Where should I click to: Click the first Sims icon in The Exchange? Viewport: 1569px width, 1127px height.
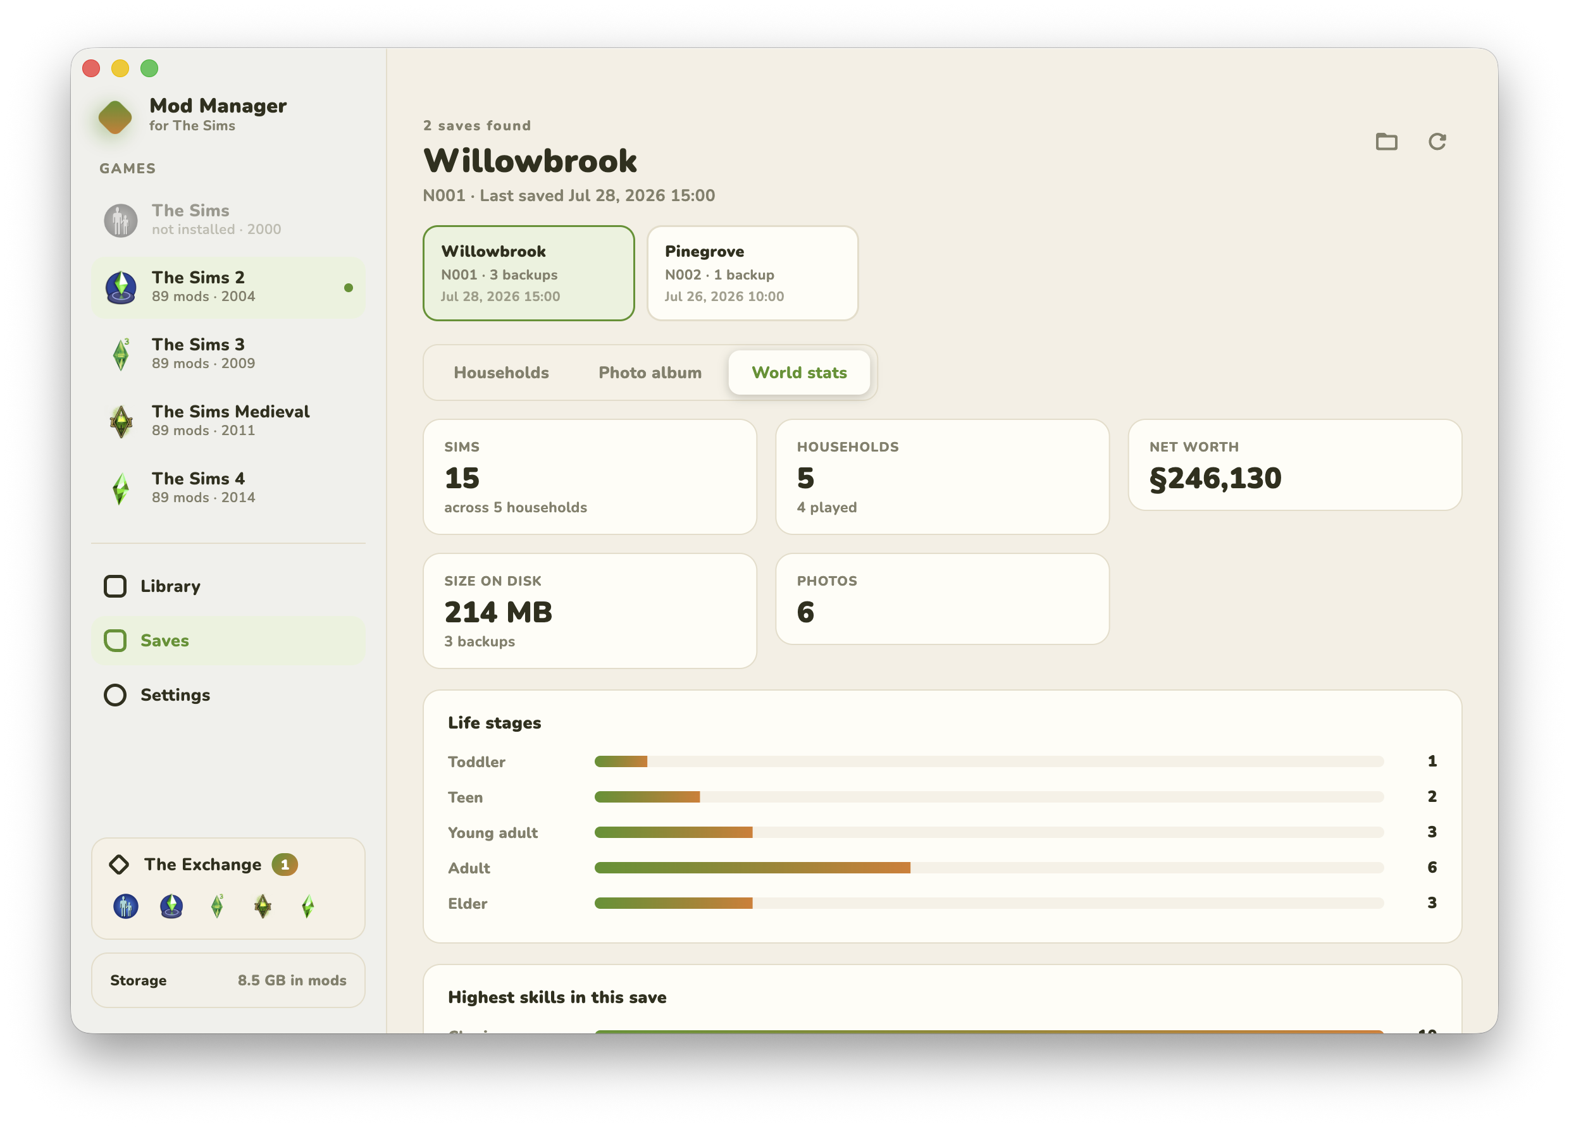pos(126,906)
